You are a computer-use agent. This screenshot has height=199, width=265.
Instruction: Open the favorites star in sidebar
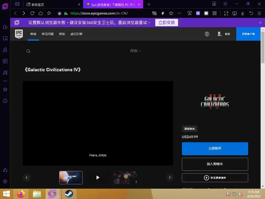click(5, 89)
